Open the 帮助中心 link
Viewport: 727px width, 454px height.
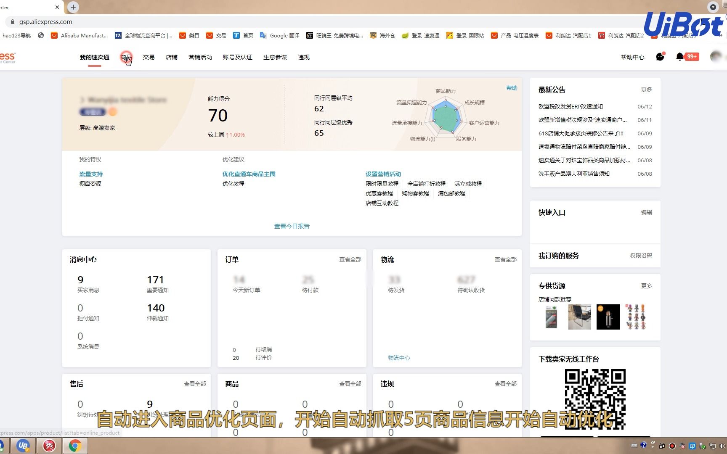(x=632, y=57)
